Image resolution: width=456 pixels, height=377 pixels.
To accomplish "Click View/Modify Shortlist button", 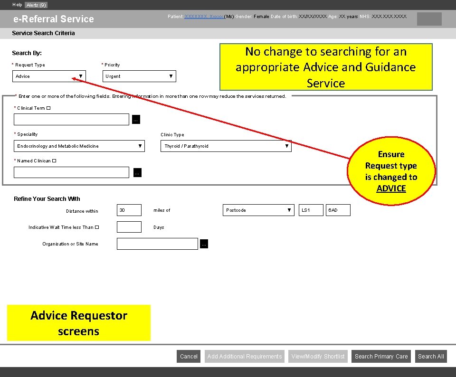I will (x=318, y=357).
